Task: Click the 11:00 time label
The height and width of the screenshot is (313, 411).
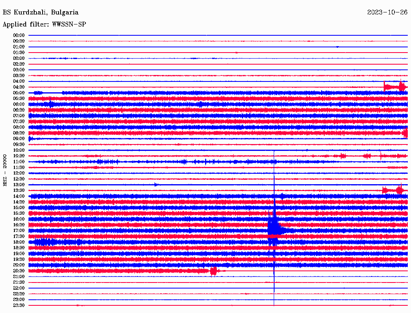Action: coord(18,162)
